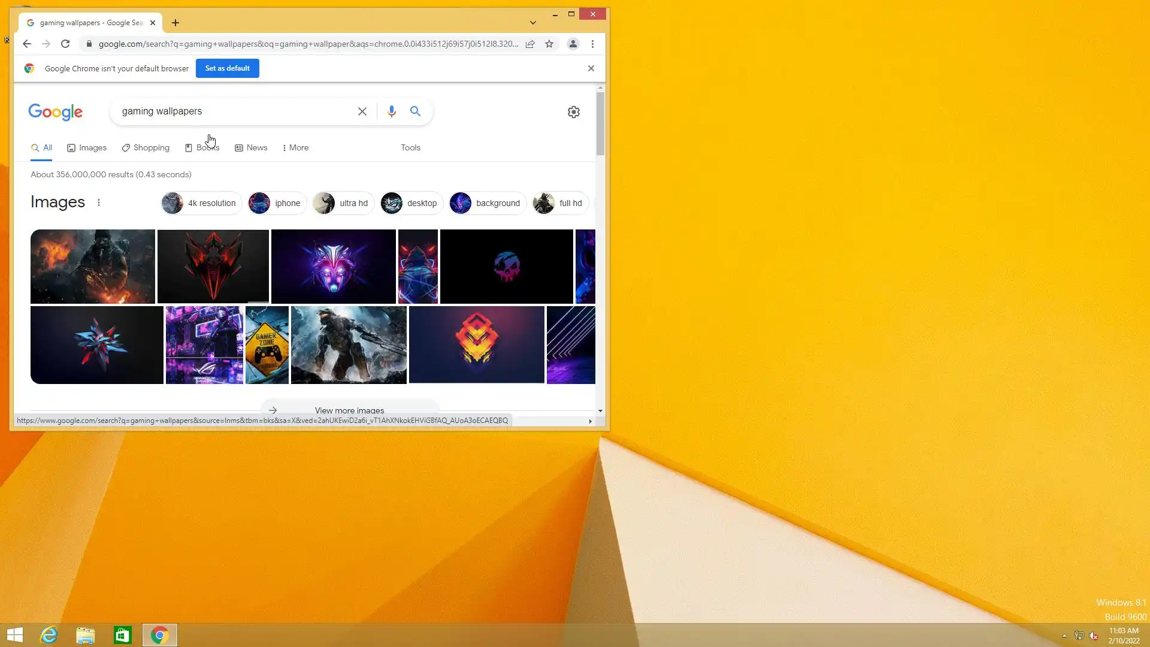1150x647 pixels.
Task: Open Internet Explorer from the taskbar
Action: click(x=49, y=635)
